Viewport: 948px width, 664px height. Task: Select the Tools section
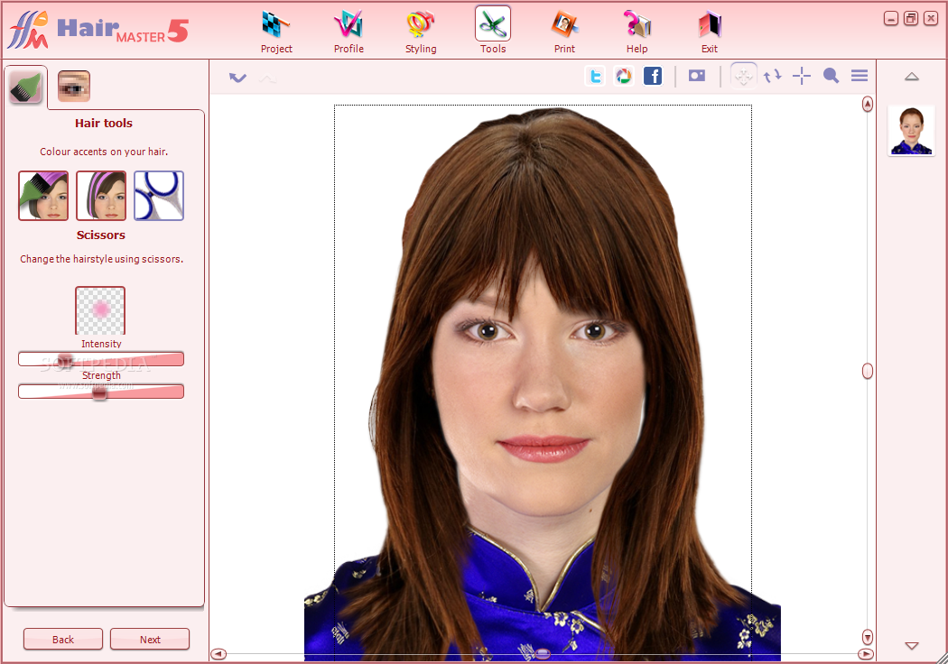(493, 32)
